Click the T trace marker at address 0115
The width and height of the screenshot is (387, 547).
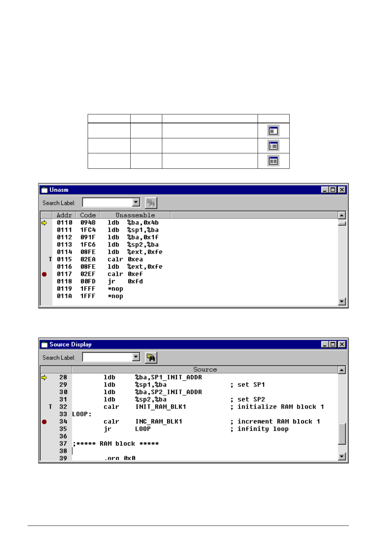coord(50,259)
